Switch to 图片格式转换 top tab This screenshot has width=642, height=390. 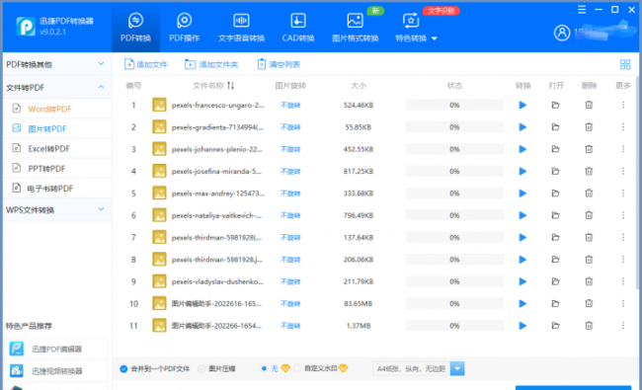[x=355, y=28]
